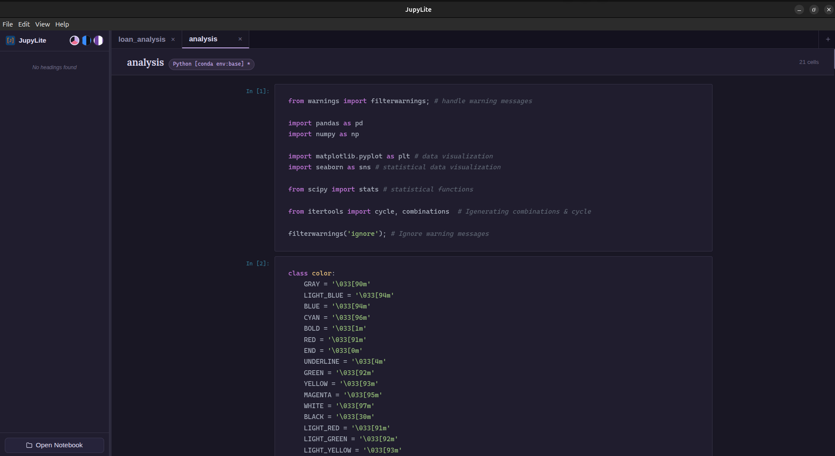This screenshot has height=456, width=835.
Task: Click the notebook icon on Open Notebook button
Action: 29,445
